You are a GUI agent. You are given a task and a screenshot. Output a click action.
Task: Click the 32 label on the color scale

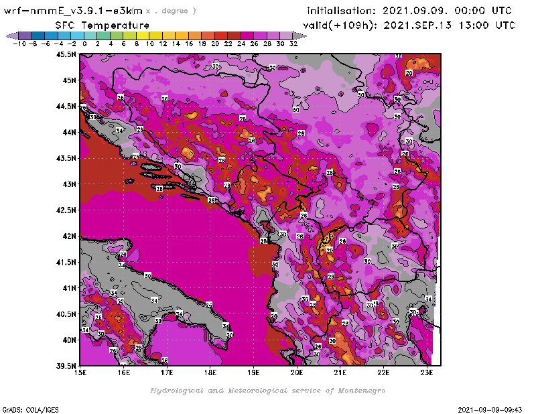293,44
